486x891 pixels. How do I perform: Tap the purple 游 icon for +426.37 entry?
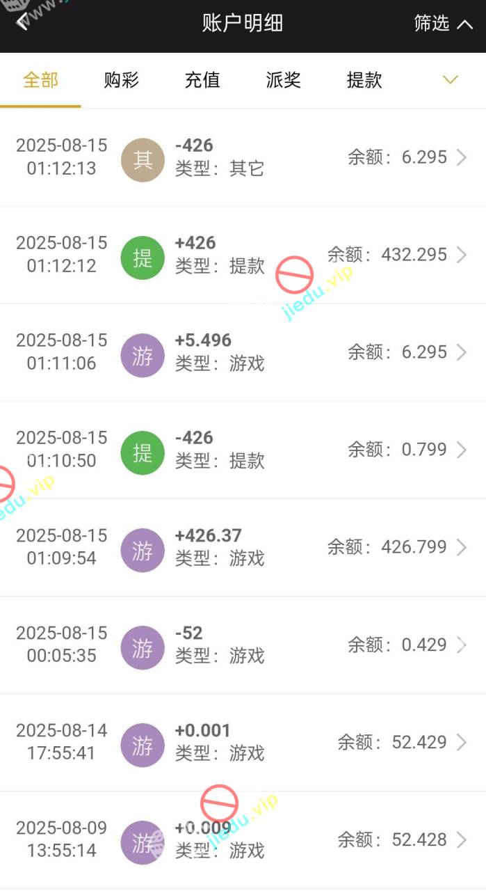(143, 550)
